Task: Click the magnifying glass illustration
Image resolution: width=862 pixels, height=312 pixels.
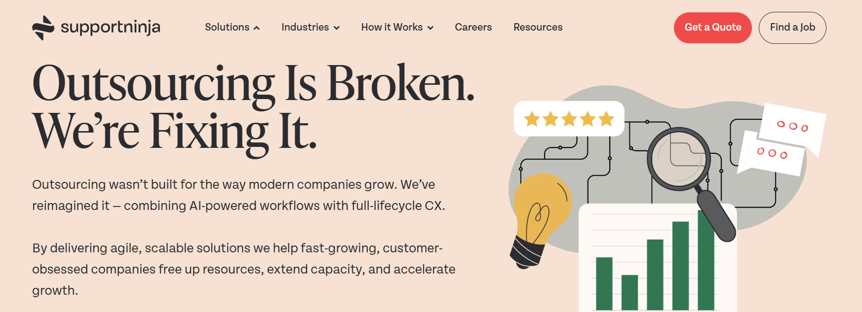Action: 679,159
